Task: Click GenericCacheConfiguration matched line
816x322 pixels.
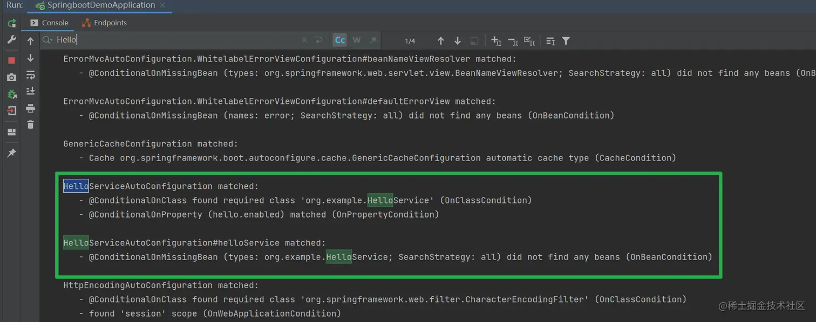Action: [151, 144]
